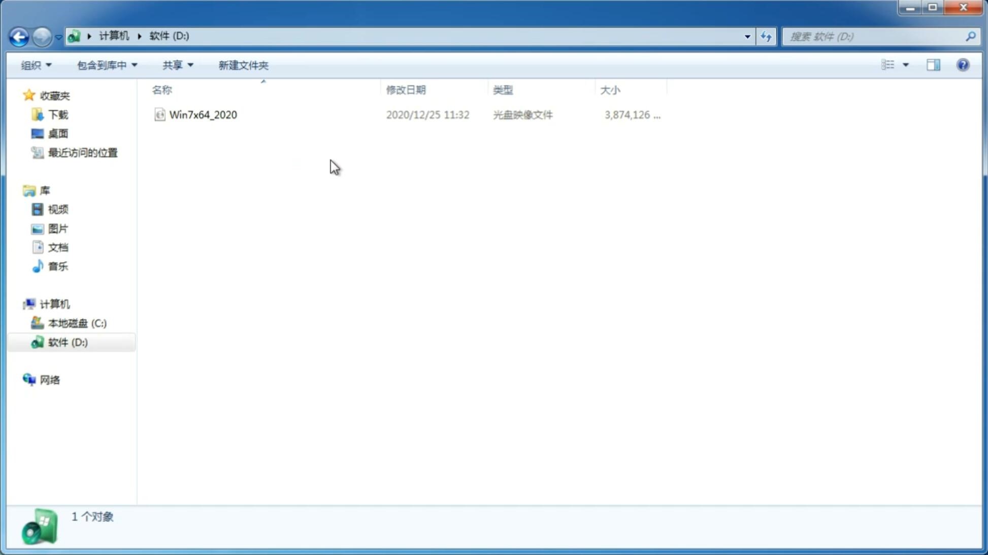Select 软件 (D:) in left panel
This screenshot has width=988, height=555.
67,342
